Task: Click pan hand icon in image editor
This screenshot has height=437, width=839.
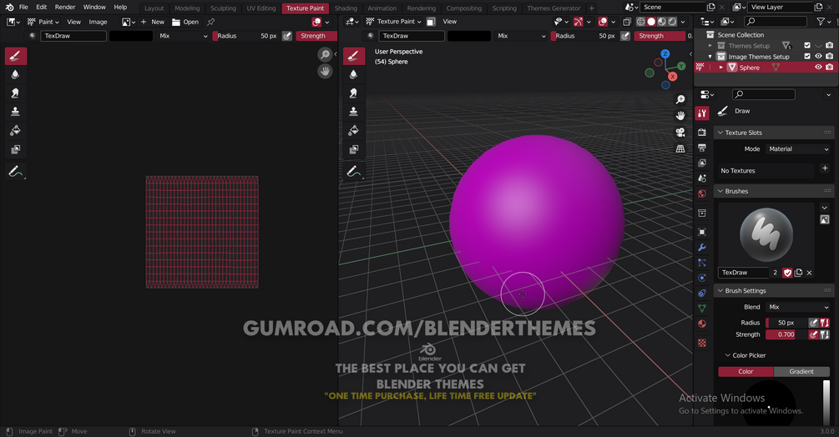Action: 325,71
